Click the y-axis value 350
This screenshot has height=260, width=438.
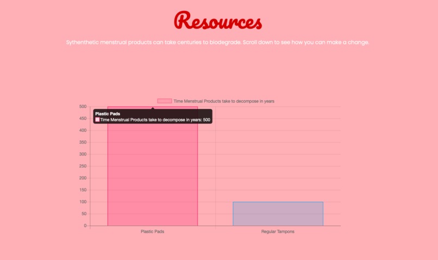coord(83,142)
